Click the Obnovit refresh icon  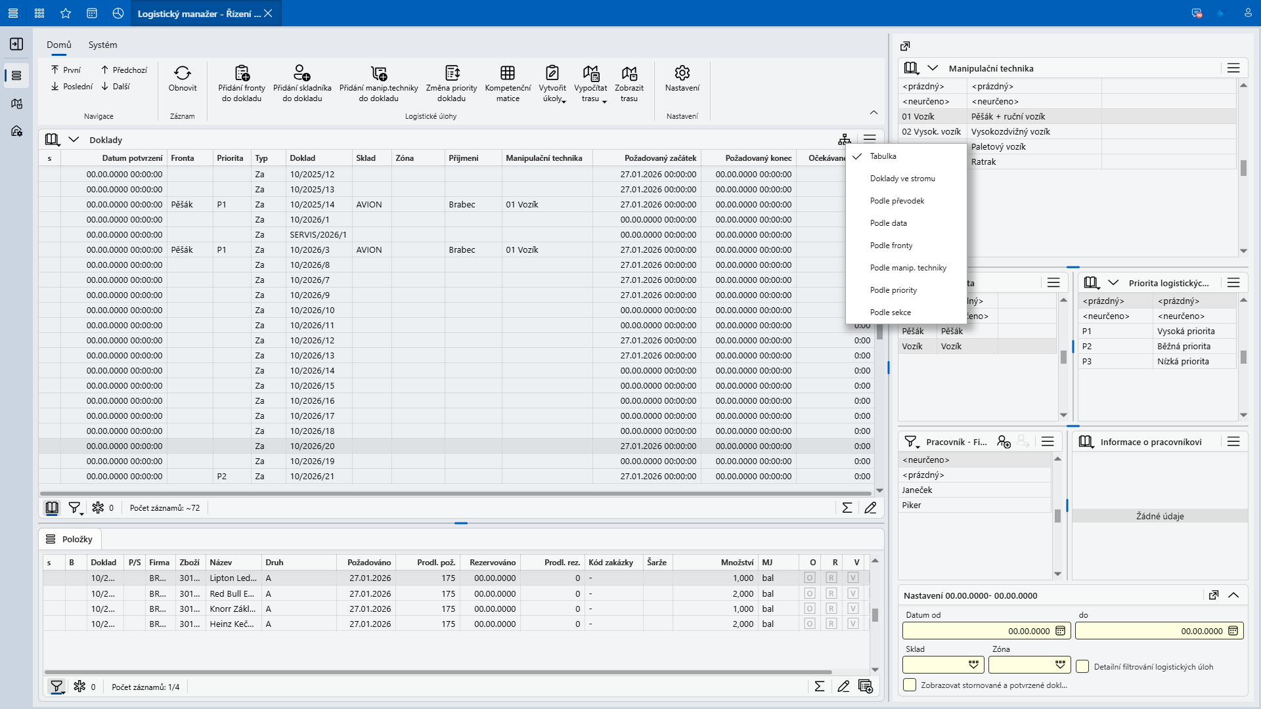[183, 73]
